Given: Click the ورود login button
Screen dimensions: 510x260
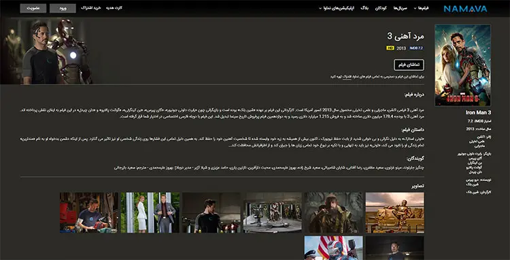Looking at the screenshot, I should click(x=63, y=8).
